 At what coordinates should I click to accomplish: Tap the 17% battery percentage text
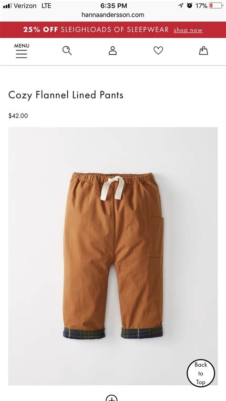tap(201, 6)
